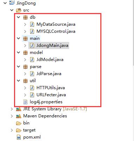The height and width of the screenshot is (141, 134).
Task: Select the bin folder
Action: 26,123
